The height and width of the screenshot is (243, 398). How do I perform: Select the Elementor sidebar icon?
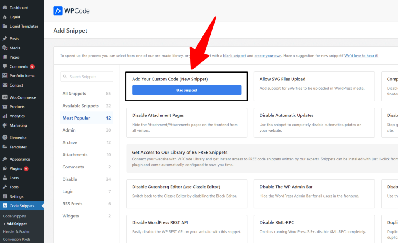tap(5, 137)
